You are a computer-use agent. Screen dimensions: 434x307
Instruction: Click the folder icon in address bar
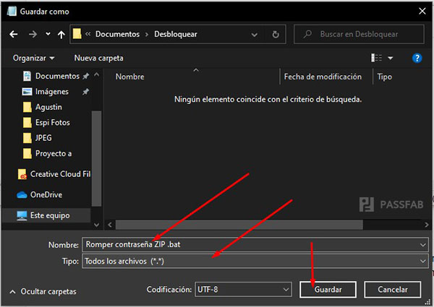pos(77,34)
